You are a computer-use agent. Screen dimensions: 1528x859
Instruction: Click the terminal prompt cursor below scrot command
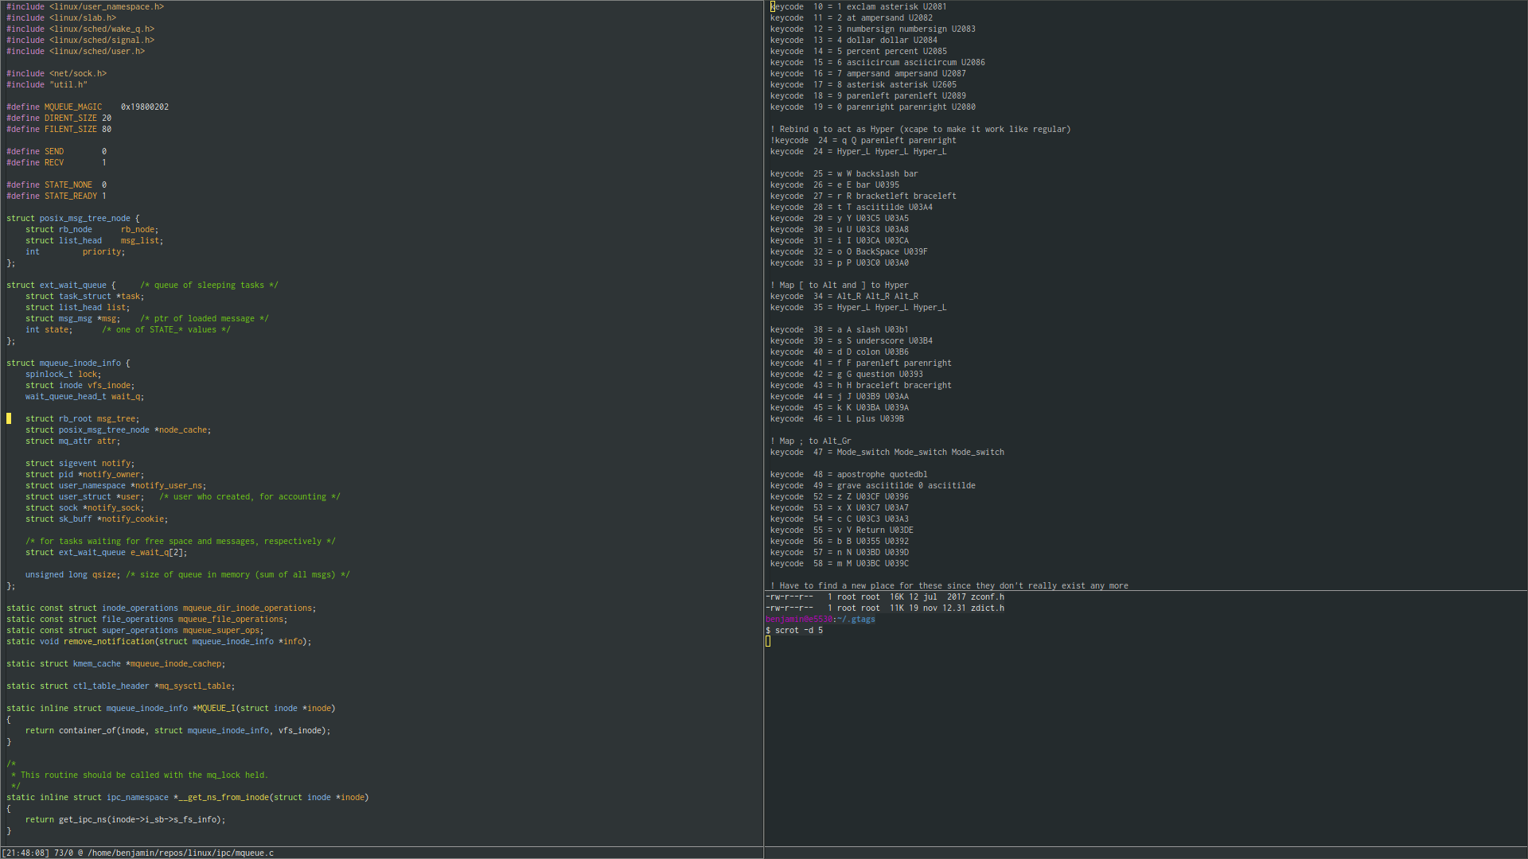(768, 641)
